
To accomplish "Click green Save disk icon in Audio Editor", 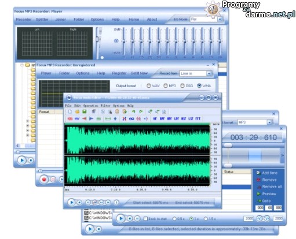I will 85,111.
